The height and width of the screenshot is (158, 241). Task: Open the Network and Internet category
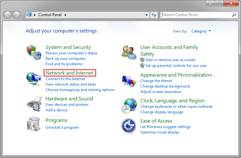click(x=69, y=73)
